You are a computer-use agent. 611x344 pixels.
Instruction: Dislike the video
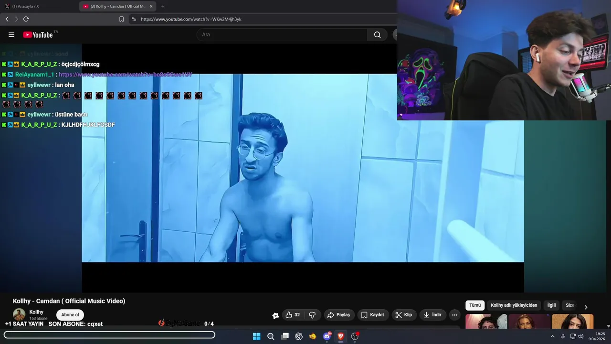tap(313, 315)
